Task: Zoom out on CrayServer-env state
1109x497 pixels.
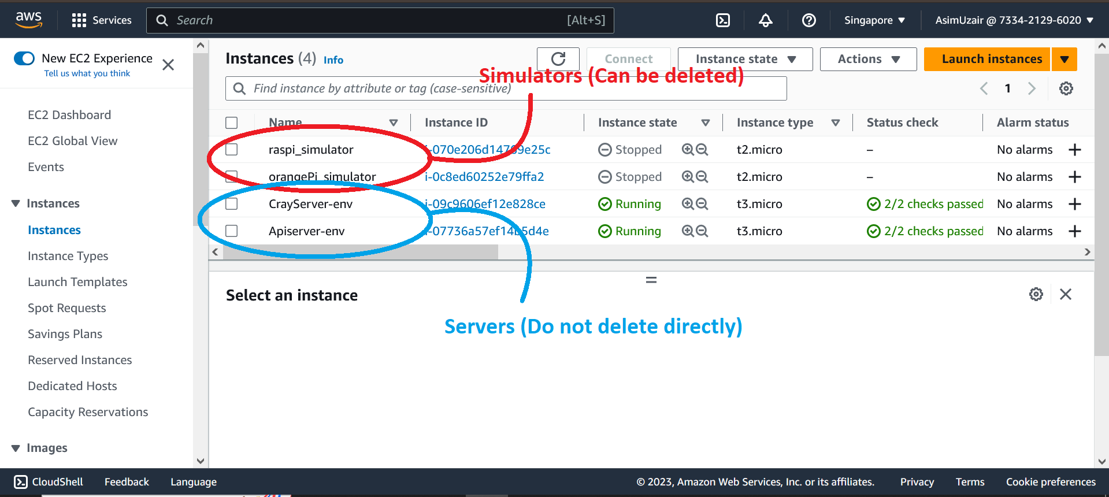Action: [702, 204]
